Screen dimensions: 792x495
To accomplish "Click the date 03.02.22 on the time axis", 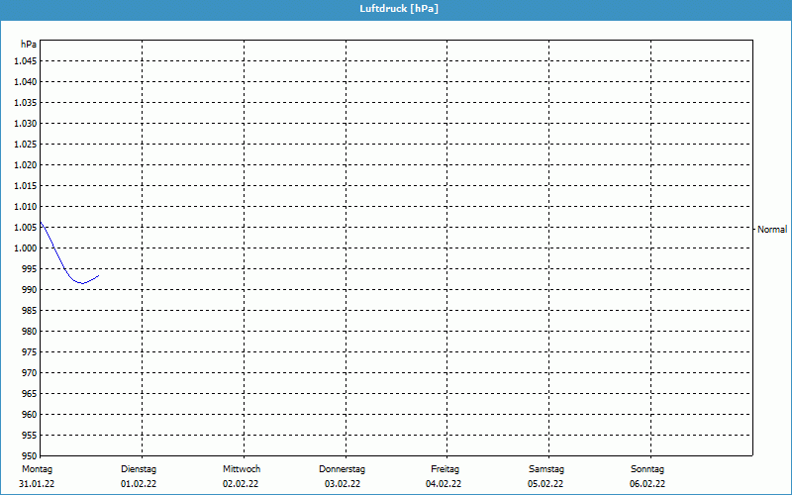I will click(343, 484).
